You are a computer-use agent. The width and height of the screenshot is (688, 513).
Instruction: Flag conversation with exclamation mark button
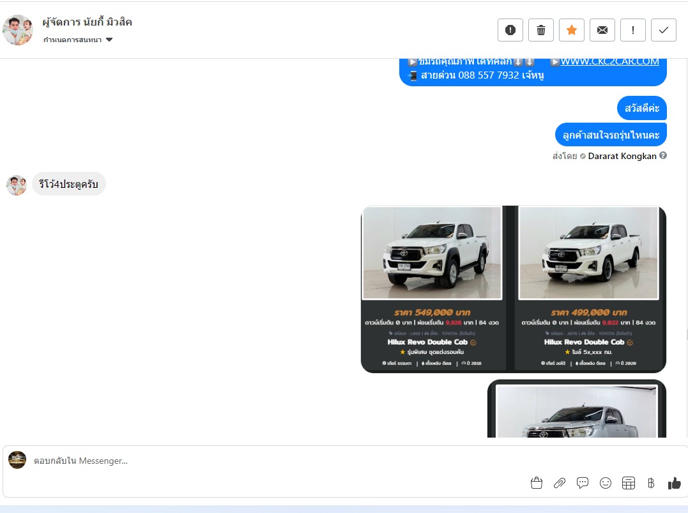tap(632, 30)
